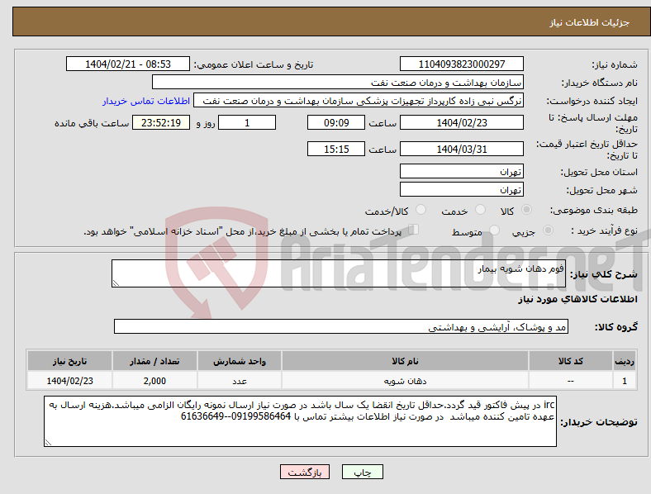Click the چاپ (print) button
The height and width of the screenshot is (494, 651).
[x=362, y=472]
